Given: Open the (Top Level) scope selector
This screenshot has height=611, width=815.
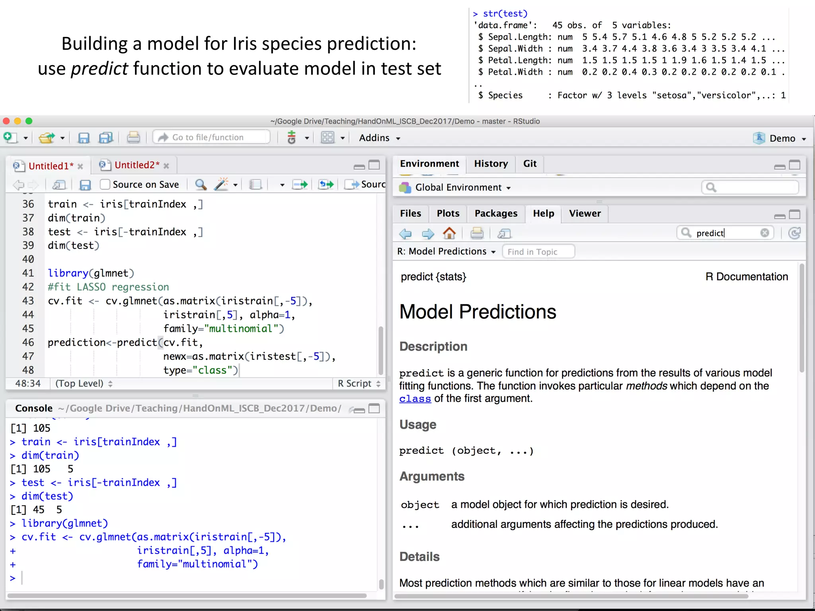Looking at the screenshot, I should click(84, 383).
